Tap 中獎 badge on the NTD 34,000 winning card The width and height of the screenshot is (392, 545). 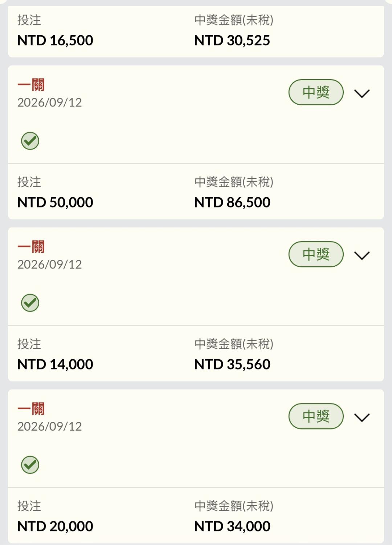tap(316, 416)
